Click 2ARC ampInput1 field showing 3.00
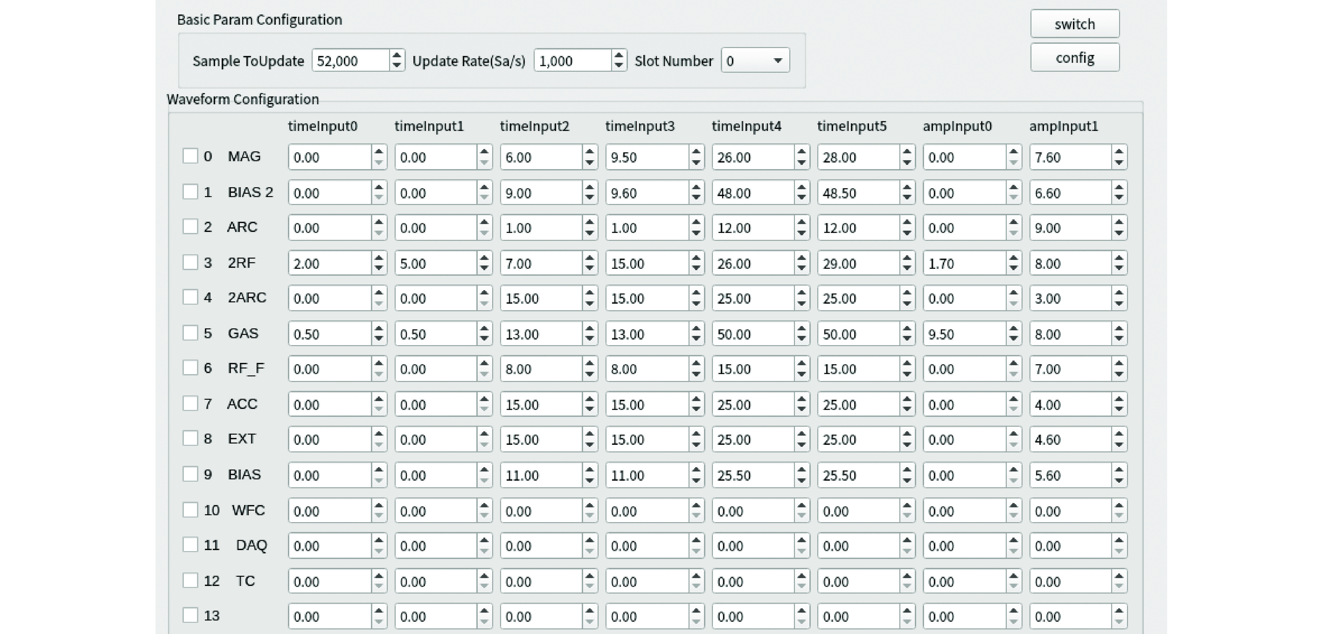The width and height of the screenshot is (1323, 634). tap(1071, 298)
